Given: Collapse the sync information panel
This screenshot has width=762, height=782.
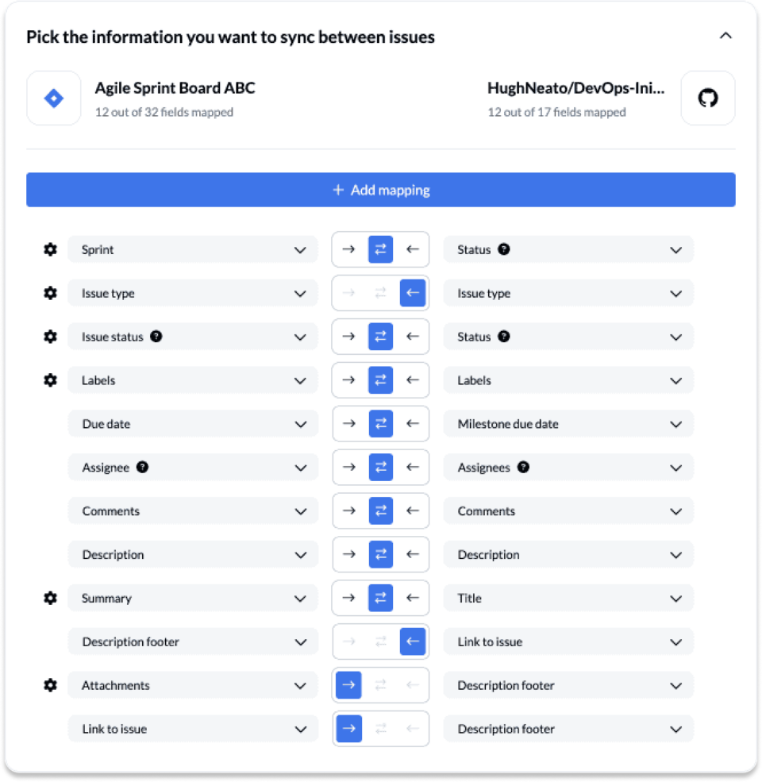Looking at the screenshot, I should click(725, 36).
